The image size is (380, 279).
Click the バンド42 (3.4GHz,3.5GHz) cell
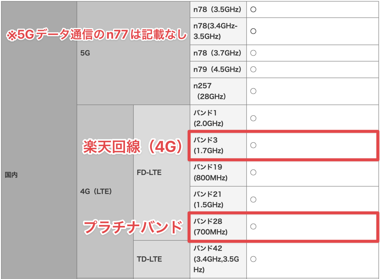click(x=218, y=259)
